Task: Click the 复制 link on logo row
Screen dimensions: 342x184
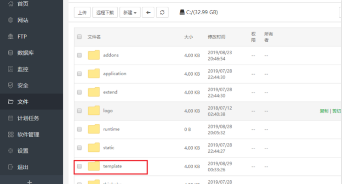Action: click(x=324, y=111)
